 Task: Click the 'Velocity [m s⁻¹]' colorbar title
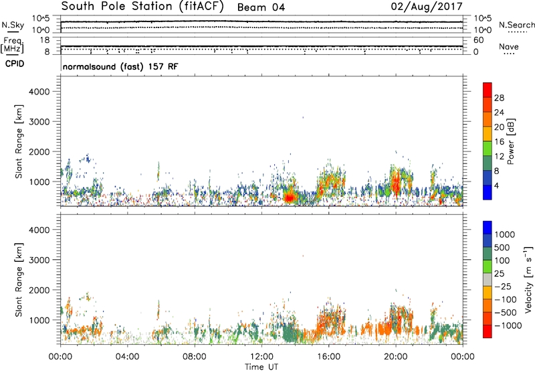(x=528, y=279)
